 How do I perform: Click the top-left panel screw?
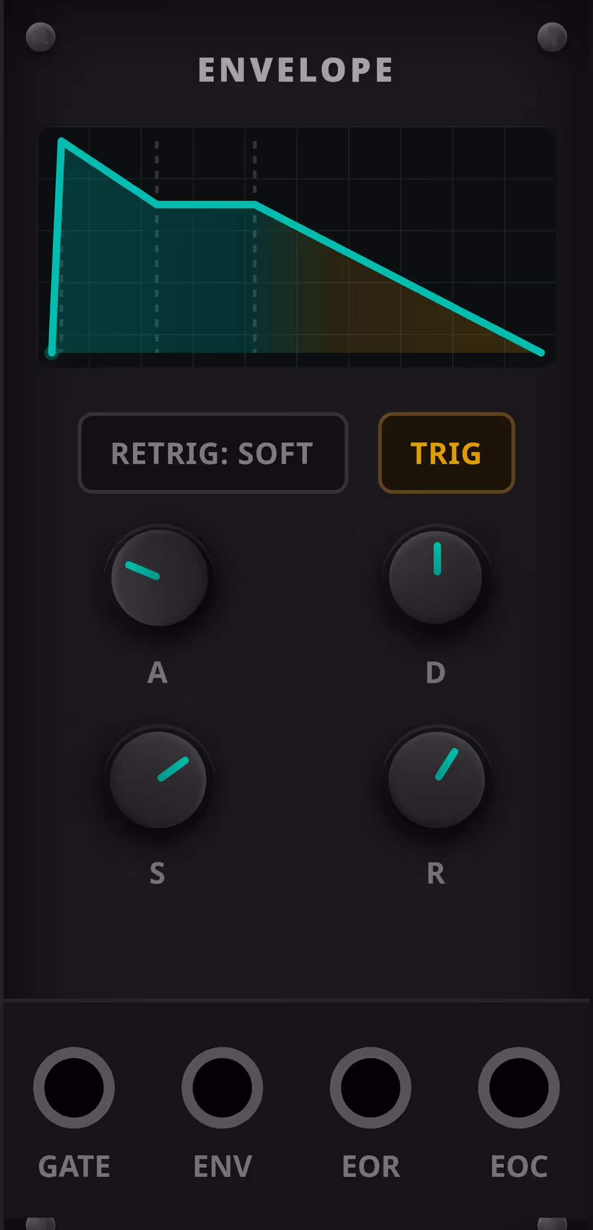coord(41,37)
